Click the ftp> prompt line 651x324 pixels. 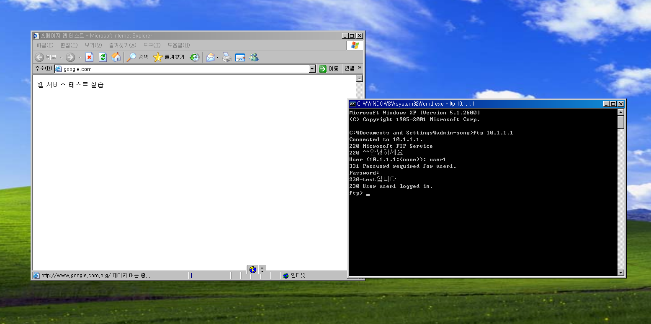tap(360, 193)
